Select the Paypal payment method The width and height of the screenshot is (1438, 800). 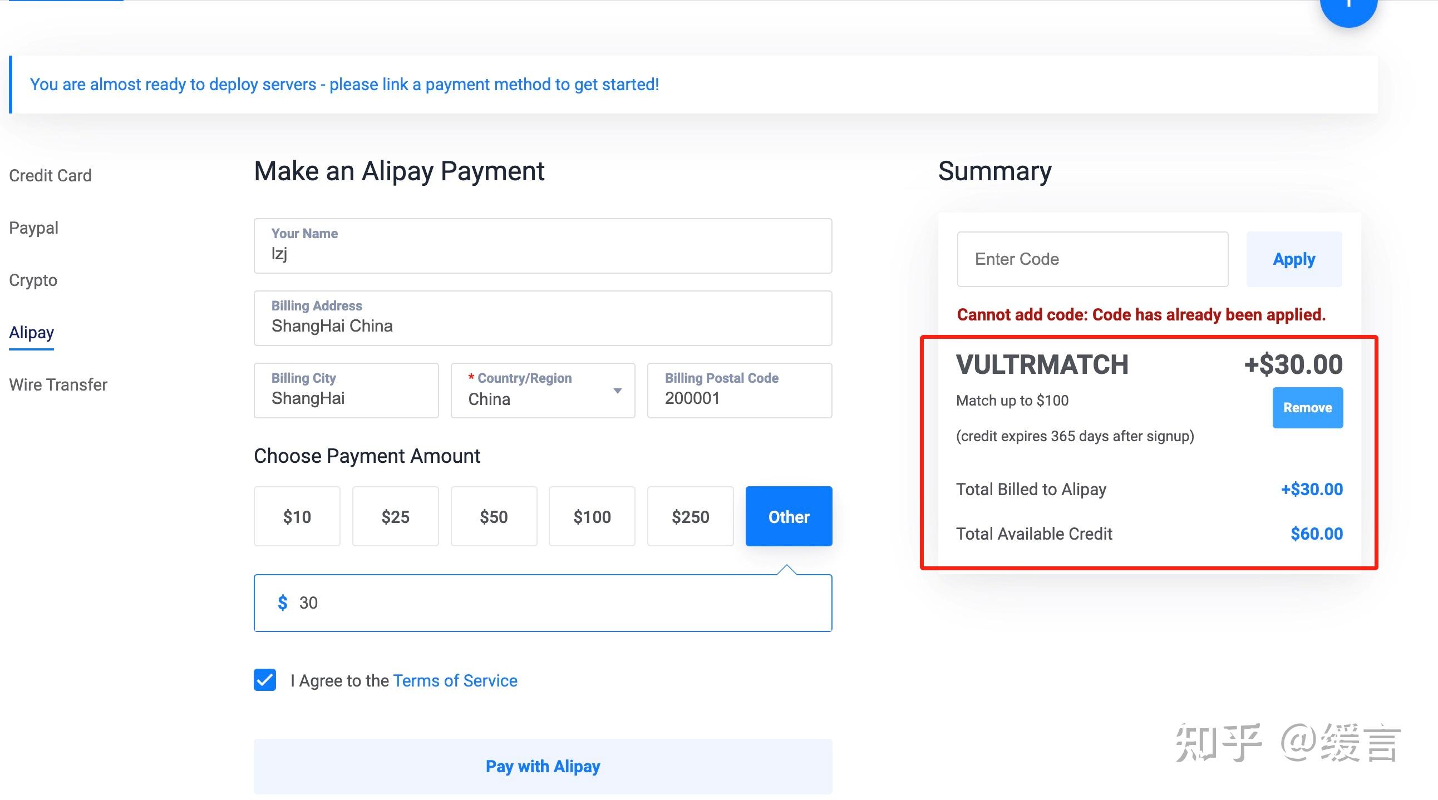(33, 228)
